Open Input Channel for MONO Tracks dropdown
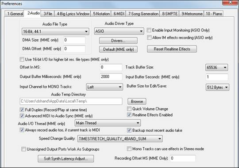 tap(104, 87)
